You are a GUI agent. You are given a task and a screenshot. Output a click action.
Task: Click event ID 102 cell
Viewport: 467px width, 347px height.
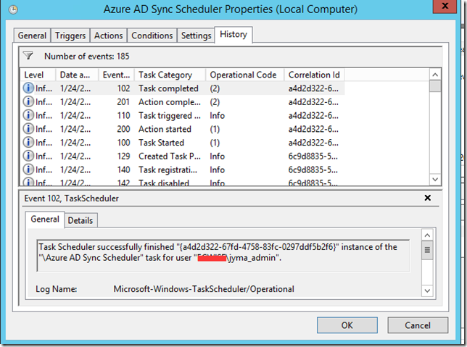(x=123, y=88)
